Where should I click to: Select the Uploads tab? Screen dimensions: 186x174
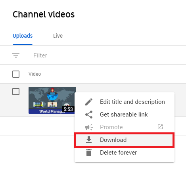tap(23, 36)
